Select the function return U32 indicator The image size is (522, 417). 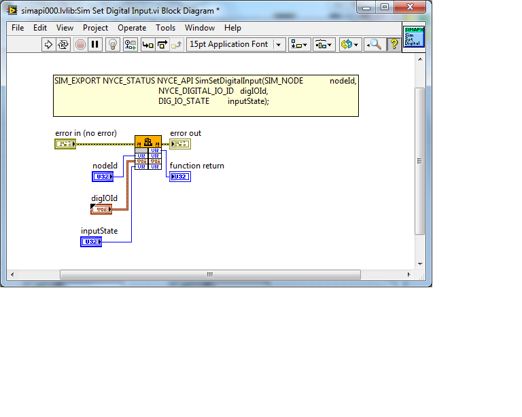click(x=180, y=177)
